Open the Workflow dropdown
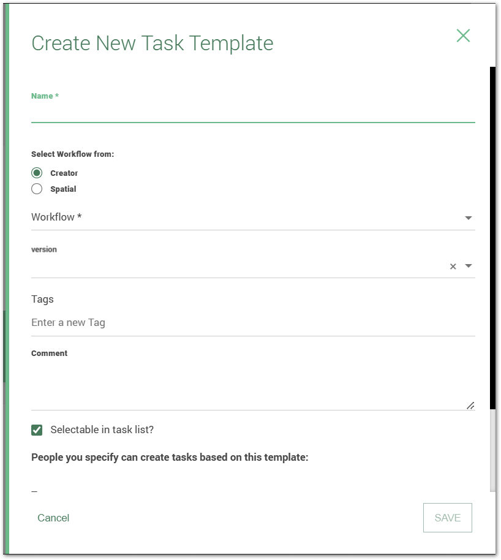This screenshot has height=560, width=501. click(x=468, y=217)
